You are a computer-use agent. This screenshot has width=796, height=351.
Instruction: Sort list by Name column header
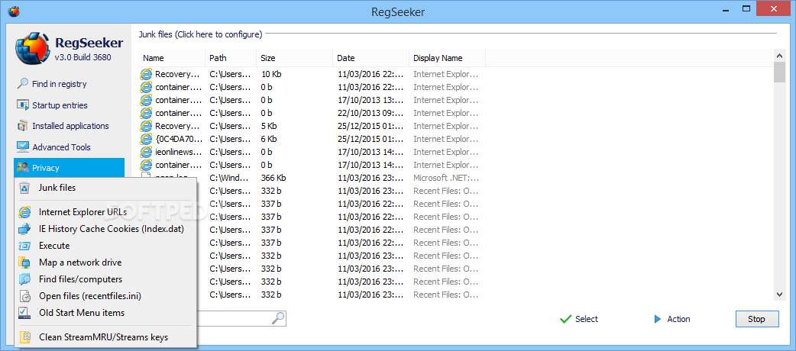(x=172, y=58)
